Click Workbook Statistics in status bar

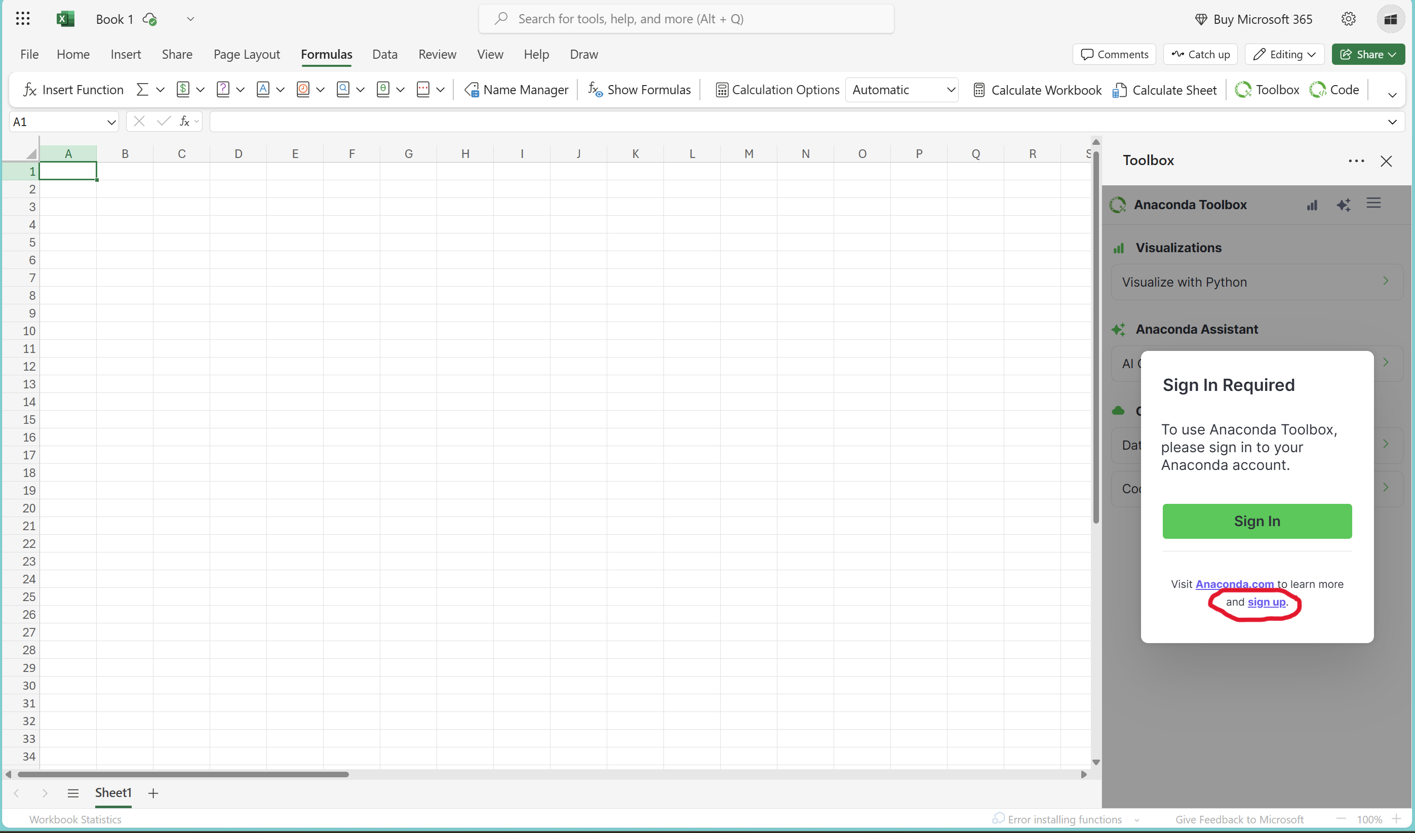[x=75, y=819]
